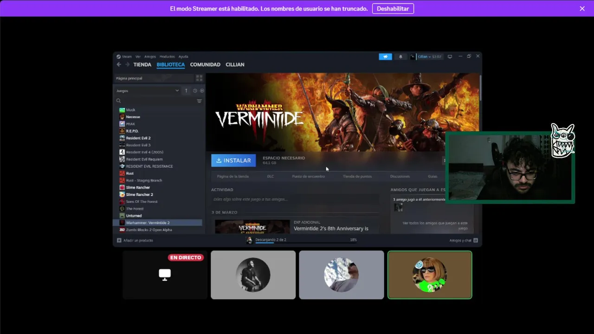Viewport: 594px width, 334px height.
Task: Click the Steam forward navigation arrow
Action: pyautogui.click(x=127, y=64)
